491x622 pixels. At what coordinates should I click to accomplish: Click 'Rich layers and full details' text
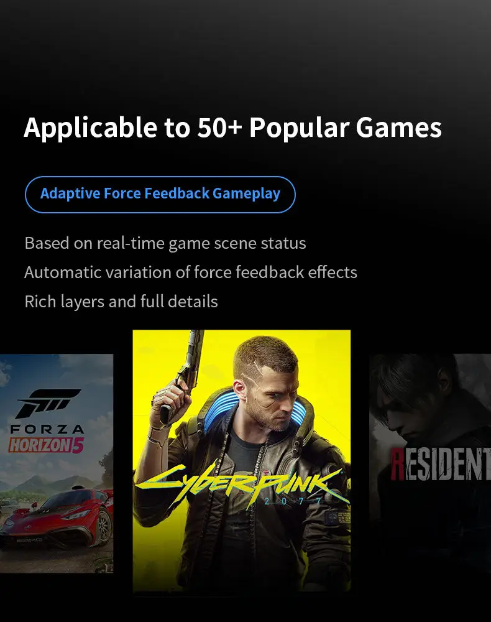pyautogui.click(x=121, y=302)
